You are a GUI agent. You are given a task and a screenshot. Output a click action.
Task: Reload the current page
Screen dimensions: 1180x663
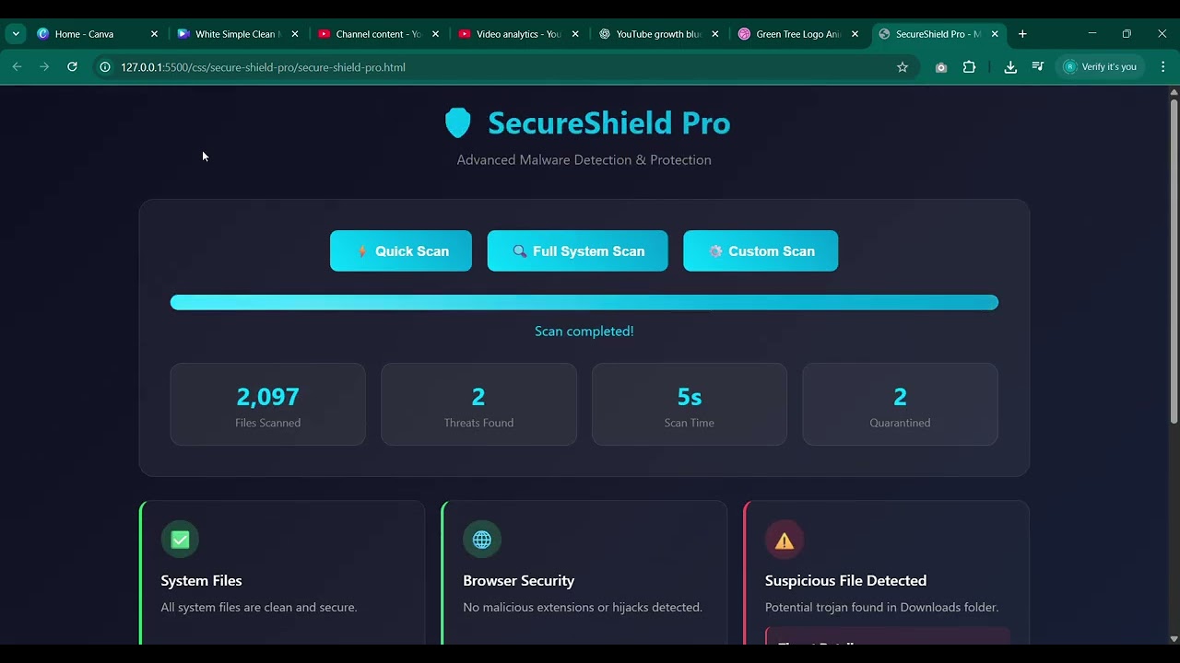tap(72, 67)
